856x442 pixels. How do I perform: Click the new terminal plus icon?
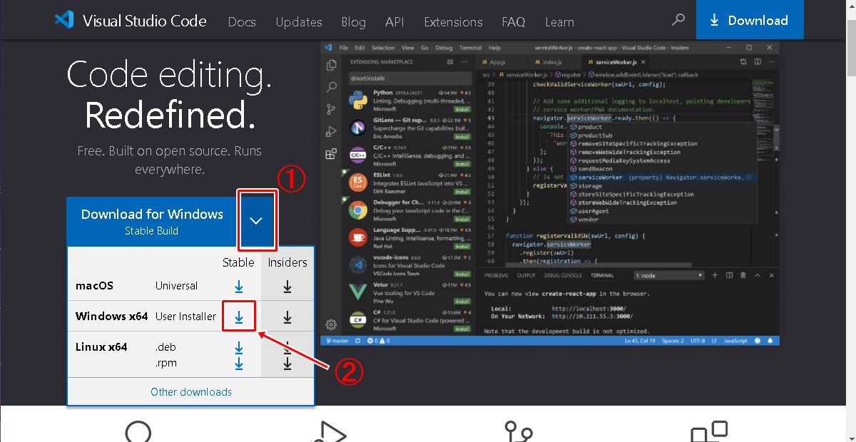pos(715,275)
